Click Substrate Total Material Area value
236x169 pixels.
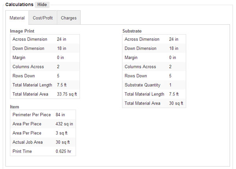pos(176,103)
